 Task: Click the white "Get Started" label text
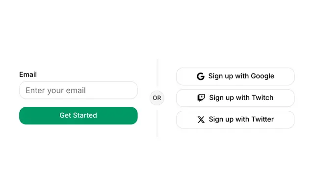click(x=78, y=116)
